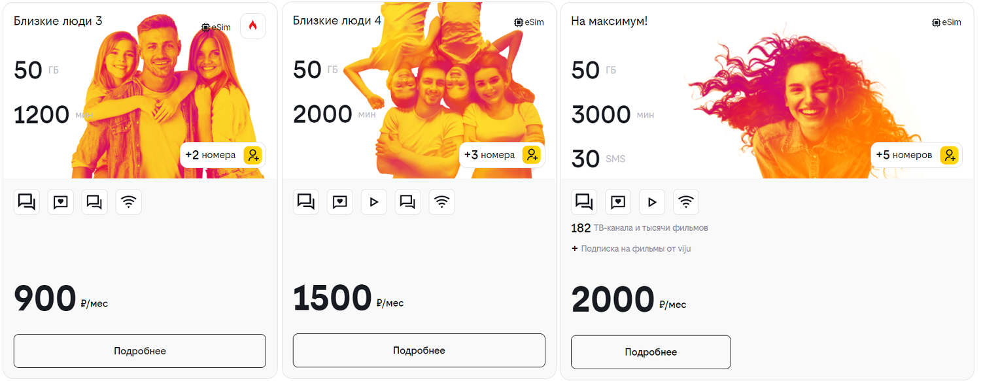
Task: Click the eSim label on Близкие люди 4
Action: coord(529,22)
